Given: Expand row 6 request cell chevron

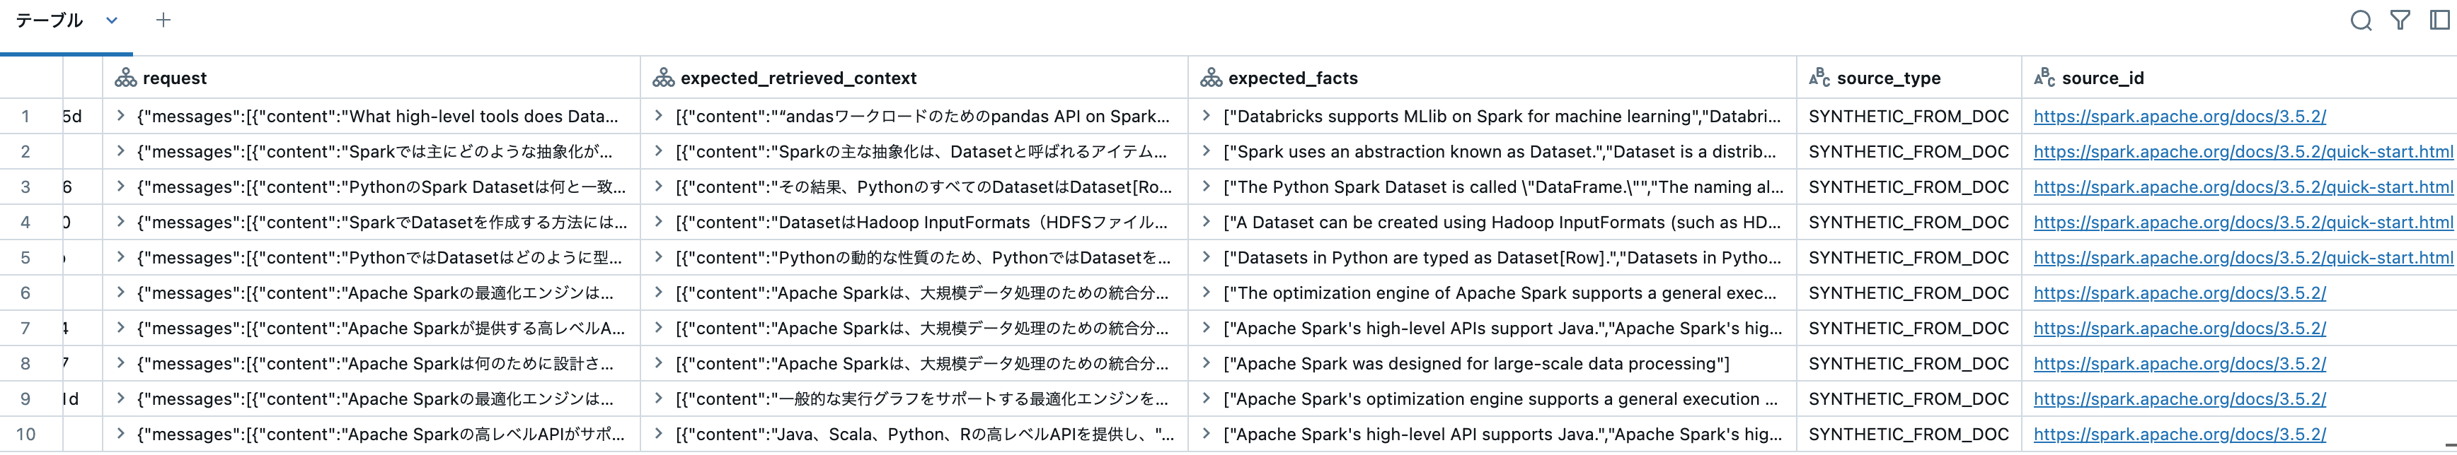Looking at the screenshot, I should tap(120, 292).
